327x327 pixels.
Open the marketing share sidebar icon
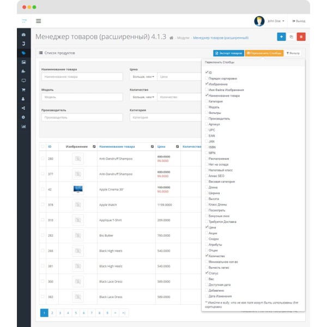point(23,108)
